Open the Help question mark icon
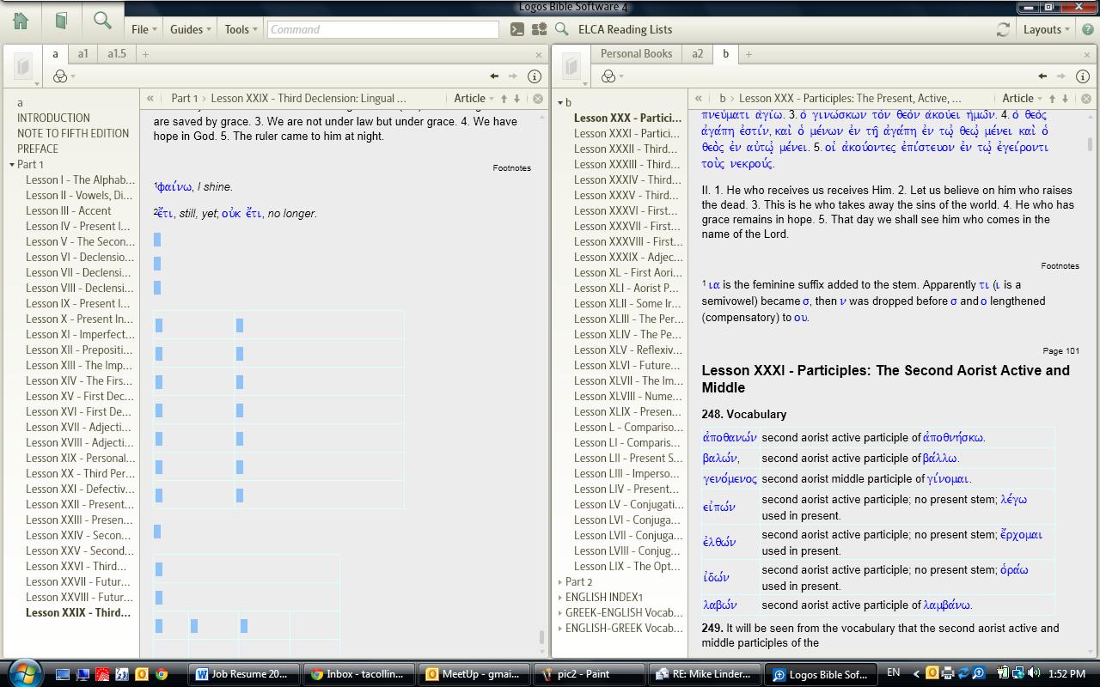 [1089, 29]
